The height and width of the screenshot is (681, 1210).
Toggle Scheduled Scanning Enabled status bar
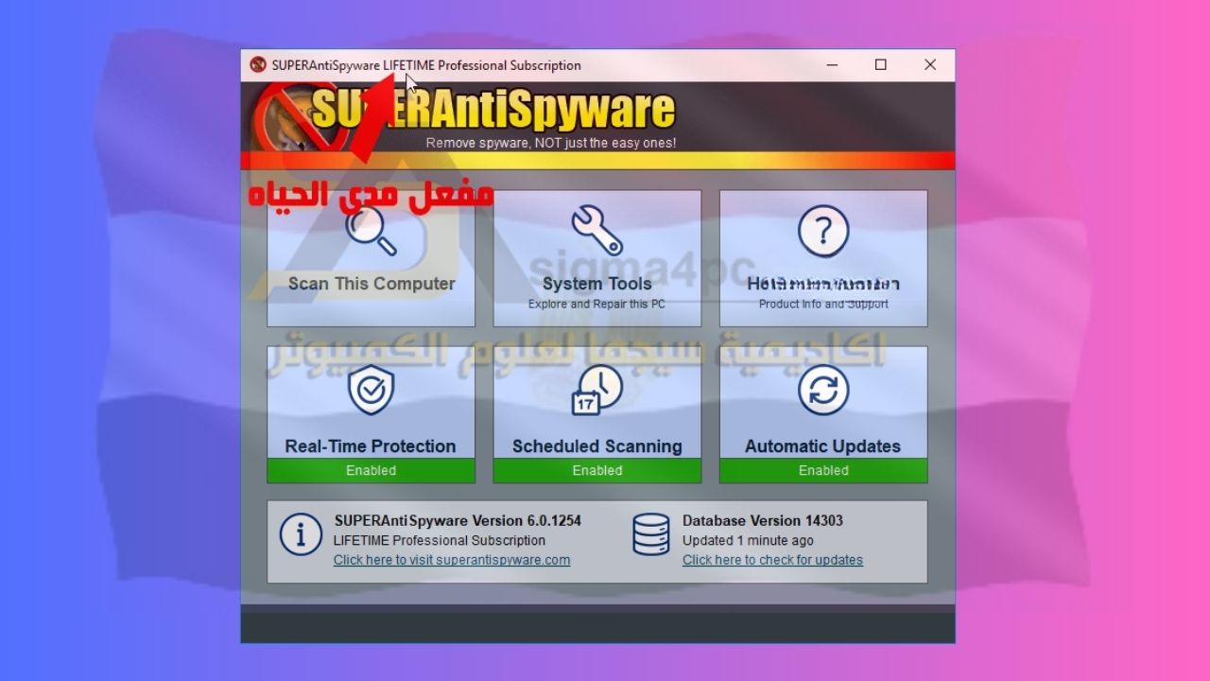pyautogui.click(x=596, y=470)
